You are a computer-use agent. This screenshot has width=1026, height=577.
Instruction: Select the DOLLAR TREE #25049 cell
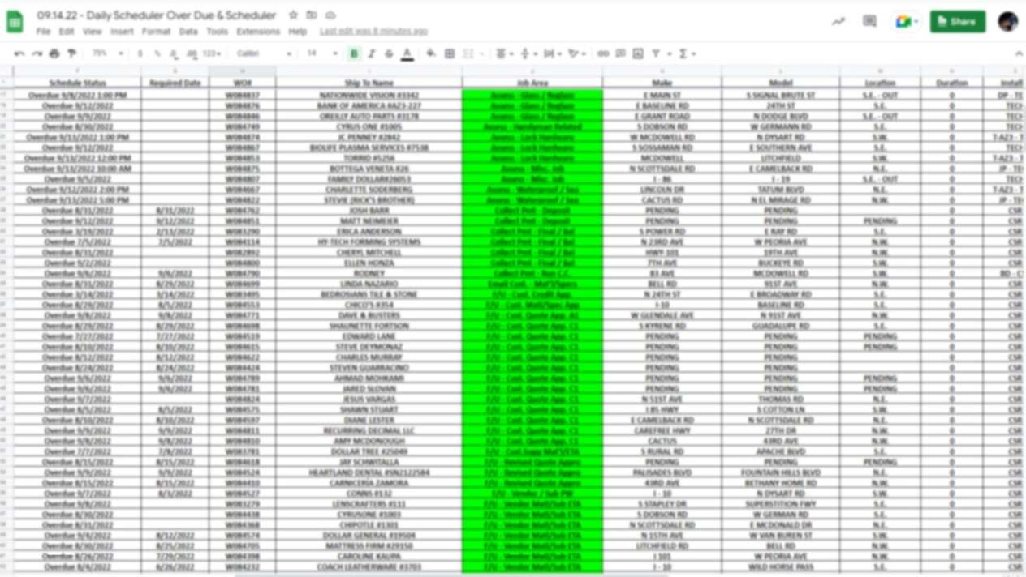(369, 451)
